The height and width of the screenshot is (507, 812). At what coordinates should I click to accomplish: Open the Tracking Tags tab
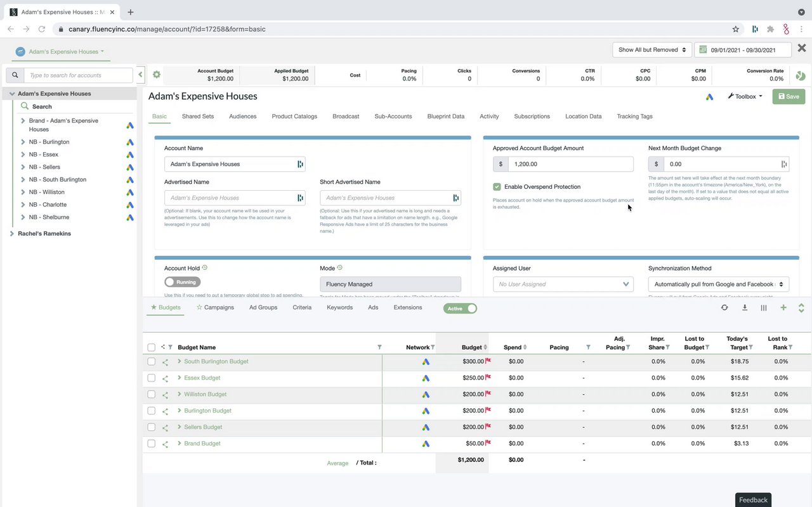pyautogui.click(x=634, y=117)
